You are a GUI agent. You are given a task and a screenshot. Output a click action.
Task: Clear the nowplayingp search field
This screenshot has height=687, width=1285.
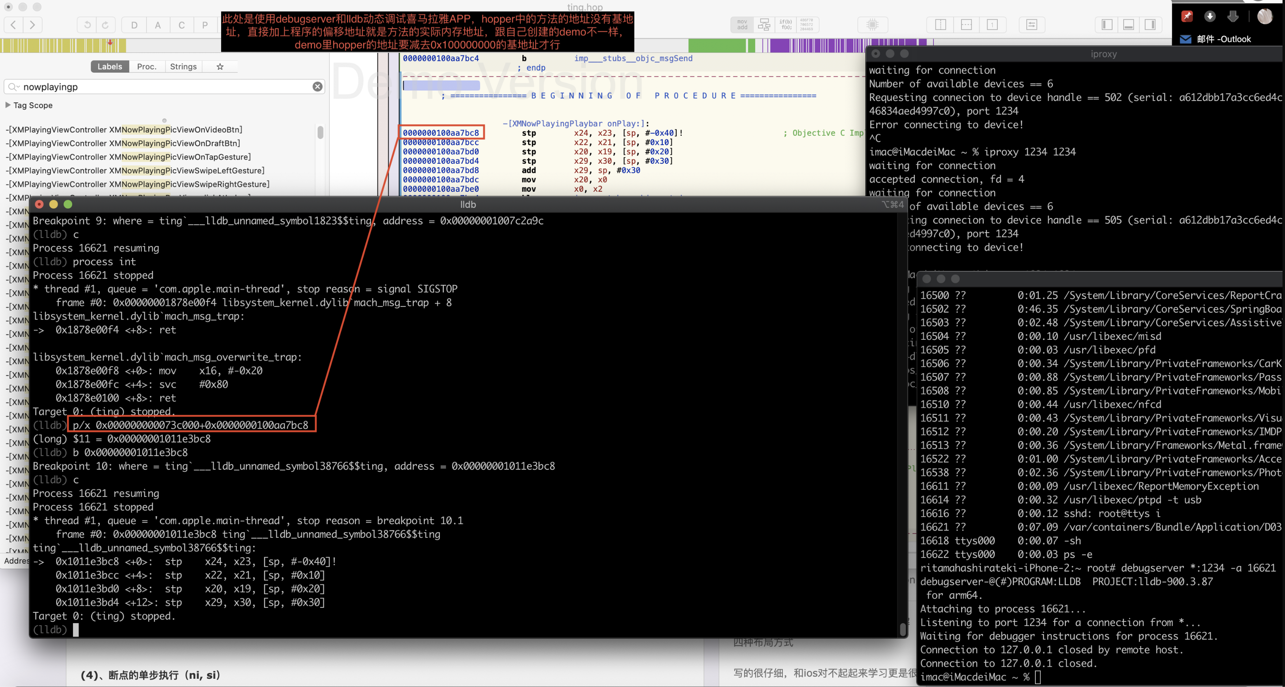(317, 87)
